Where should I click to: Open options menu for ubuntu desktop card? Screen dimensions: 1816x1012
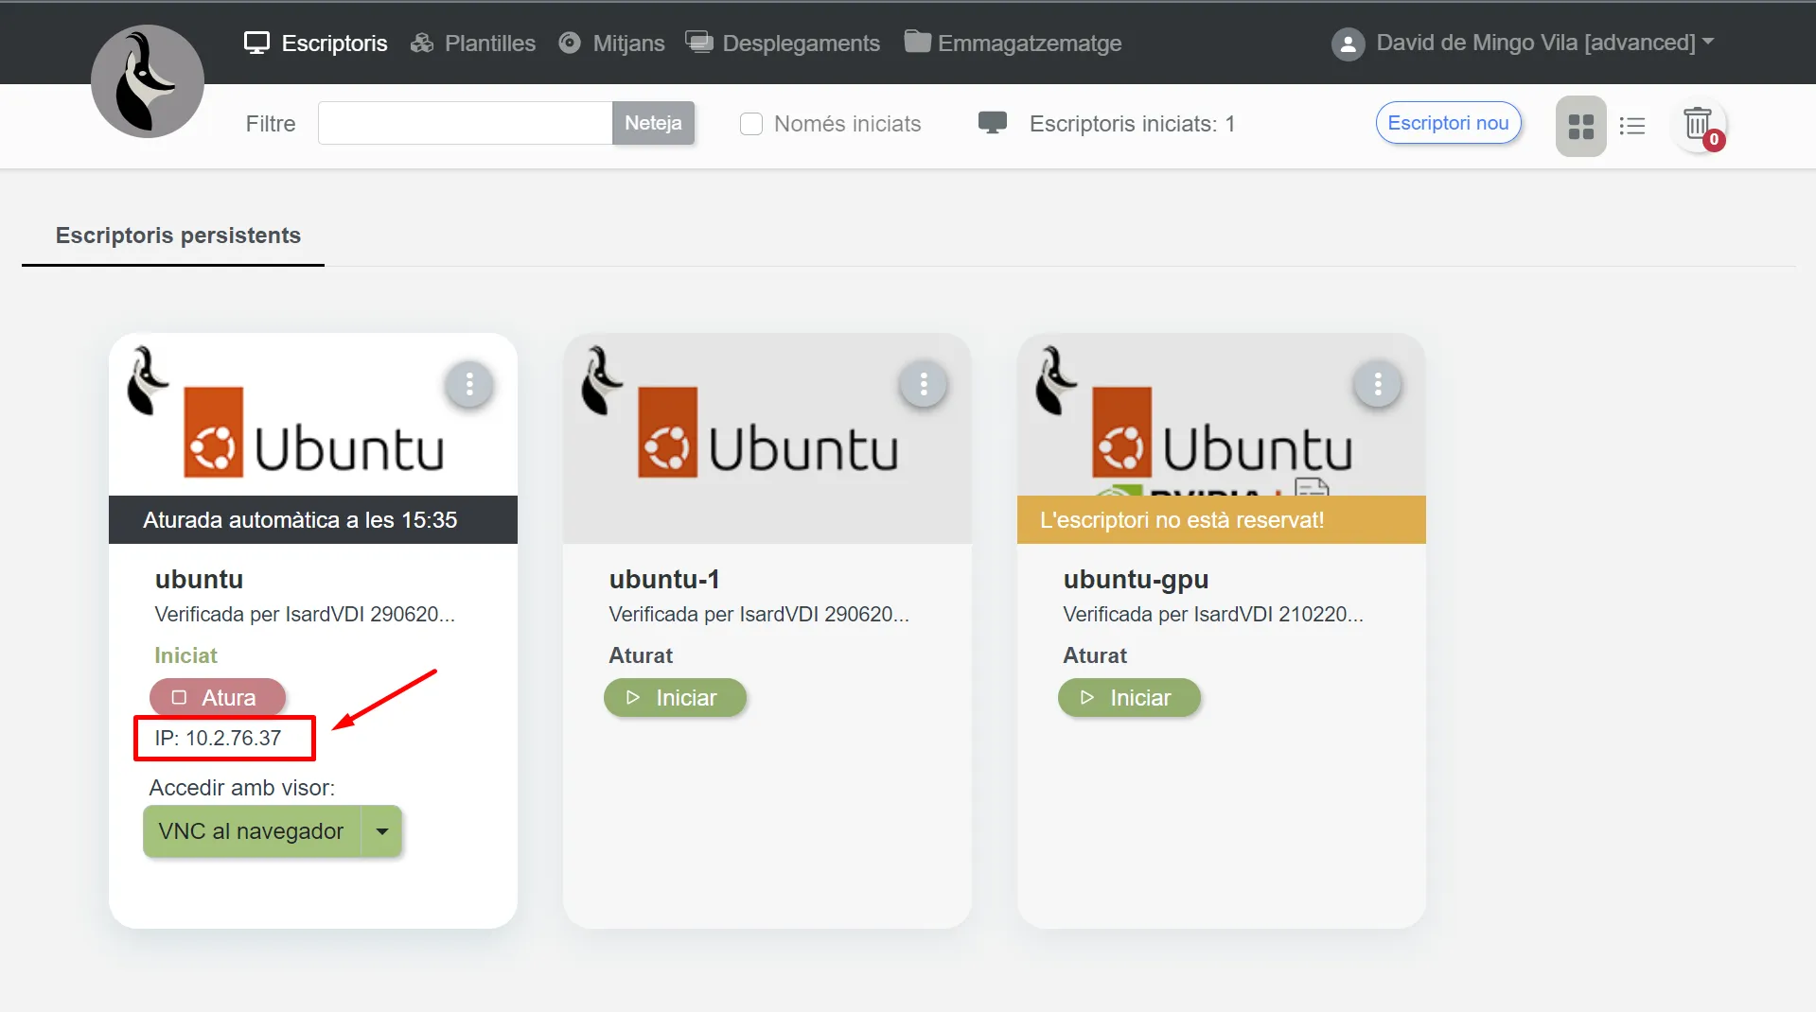[x=469, y=385]
